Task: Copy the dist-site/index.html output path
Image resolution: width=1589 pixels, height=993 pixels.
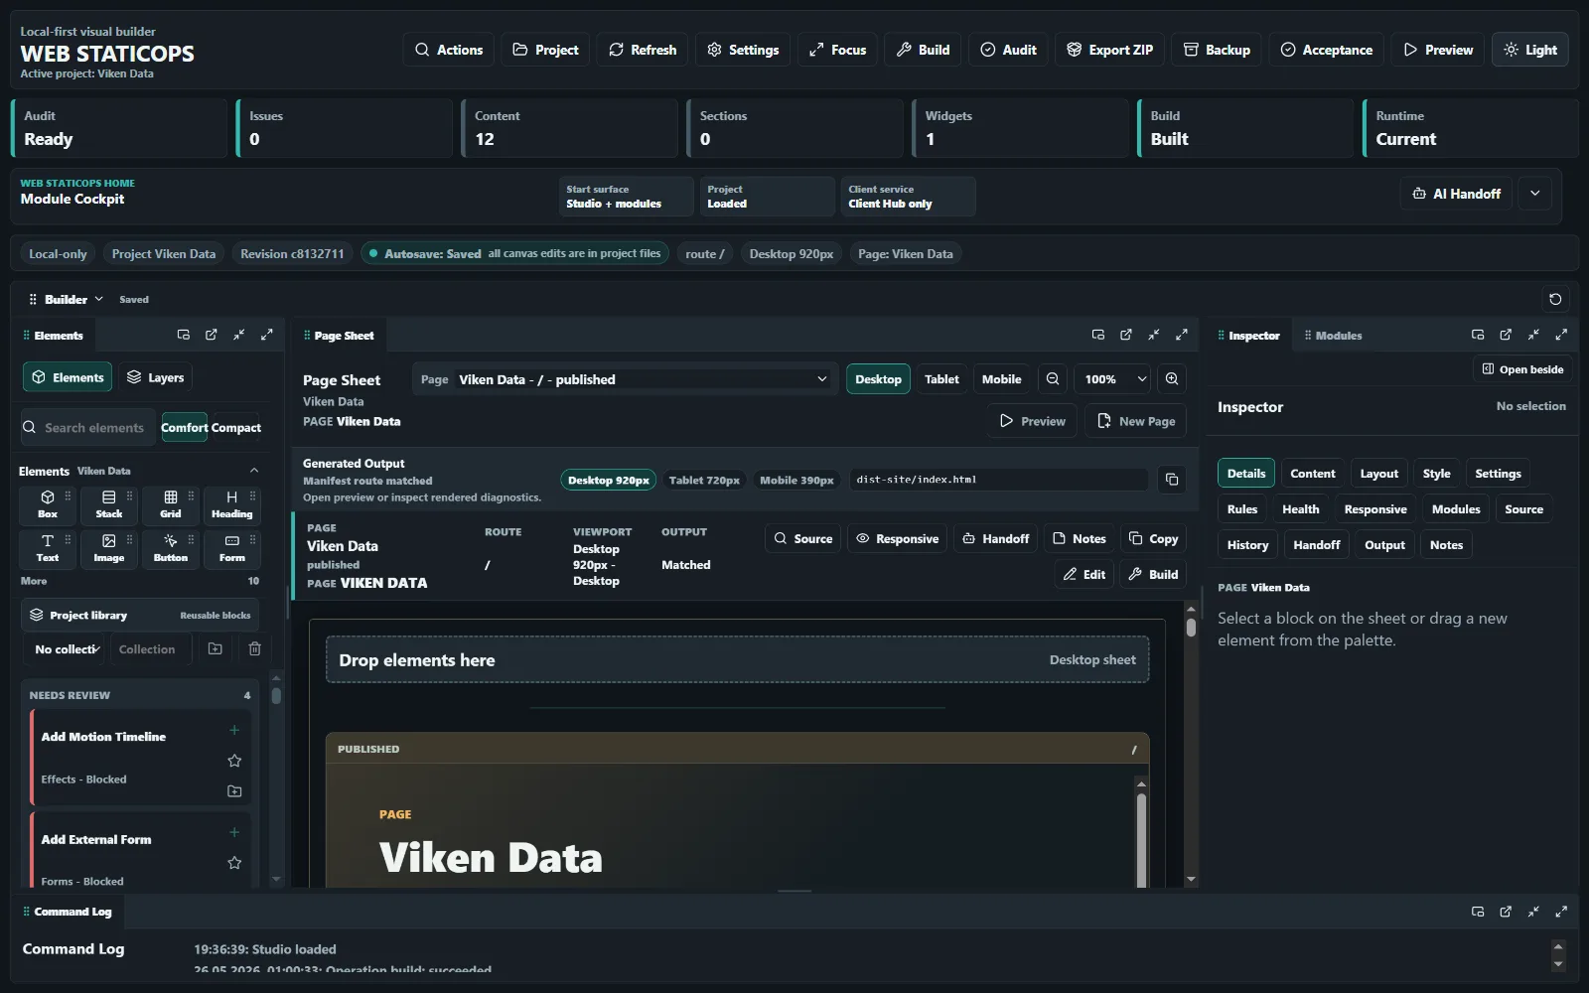Action: point(1172,480)
